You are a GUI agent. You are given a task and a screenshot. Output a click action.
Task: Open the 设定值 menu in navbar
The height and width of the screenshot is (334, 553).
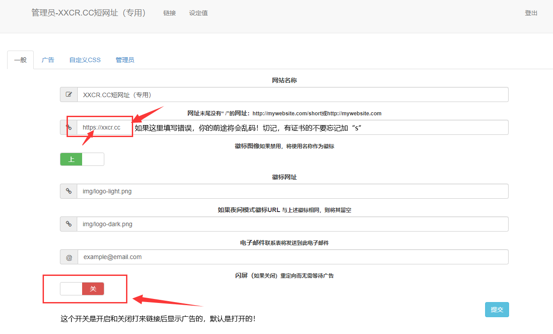click(x=198, y=13)
